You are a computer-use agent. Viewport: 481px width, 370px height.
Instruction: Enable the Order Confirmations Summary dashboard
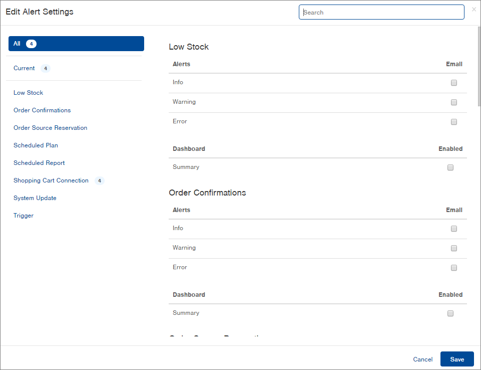tap(450, 313)
